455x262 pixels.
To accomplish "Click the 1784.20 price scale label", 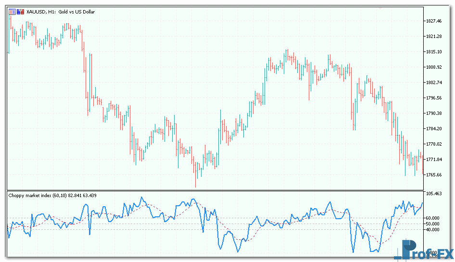I will point(433,129).
